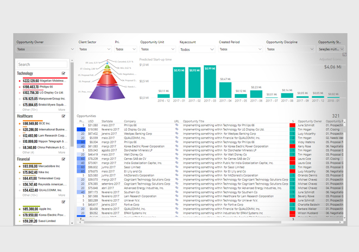Sort table by Startdate column header

tap(107, 121)
